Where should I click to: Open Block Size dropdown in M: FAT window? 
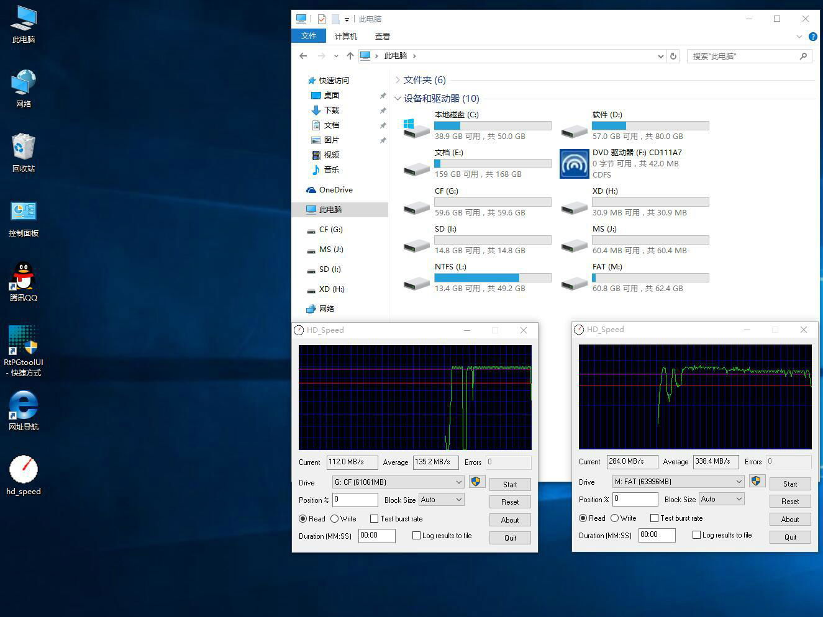[x=722, y=499]
